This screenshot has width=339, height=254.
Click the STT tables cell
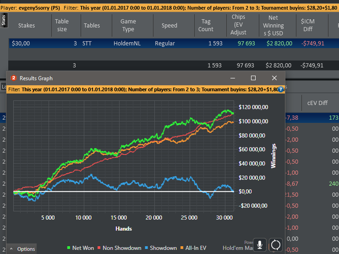point(87,44)
